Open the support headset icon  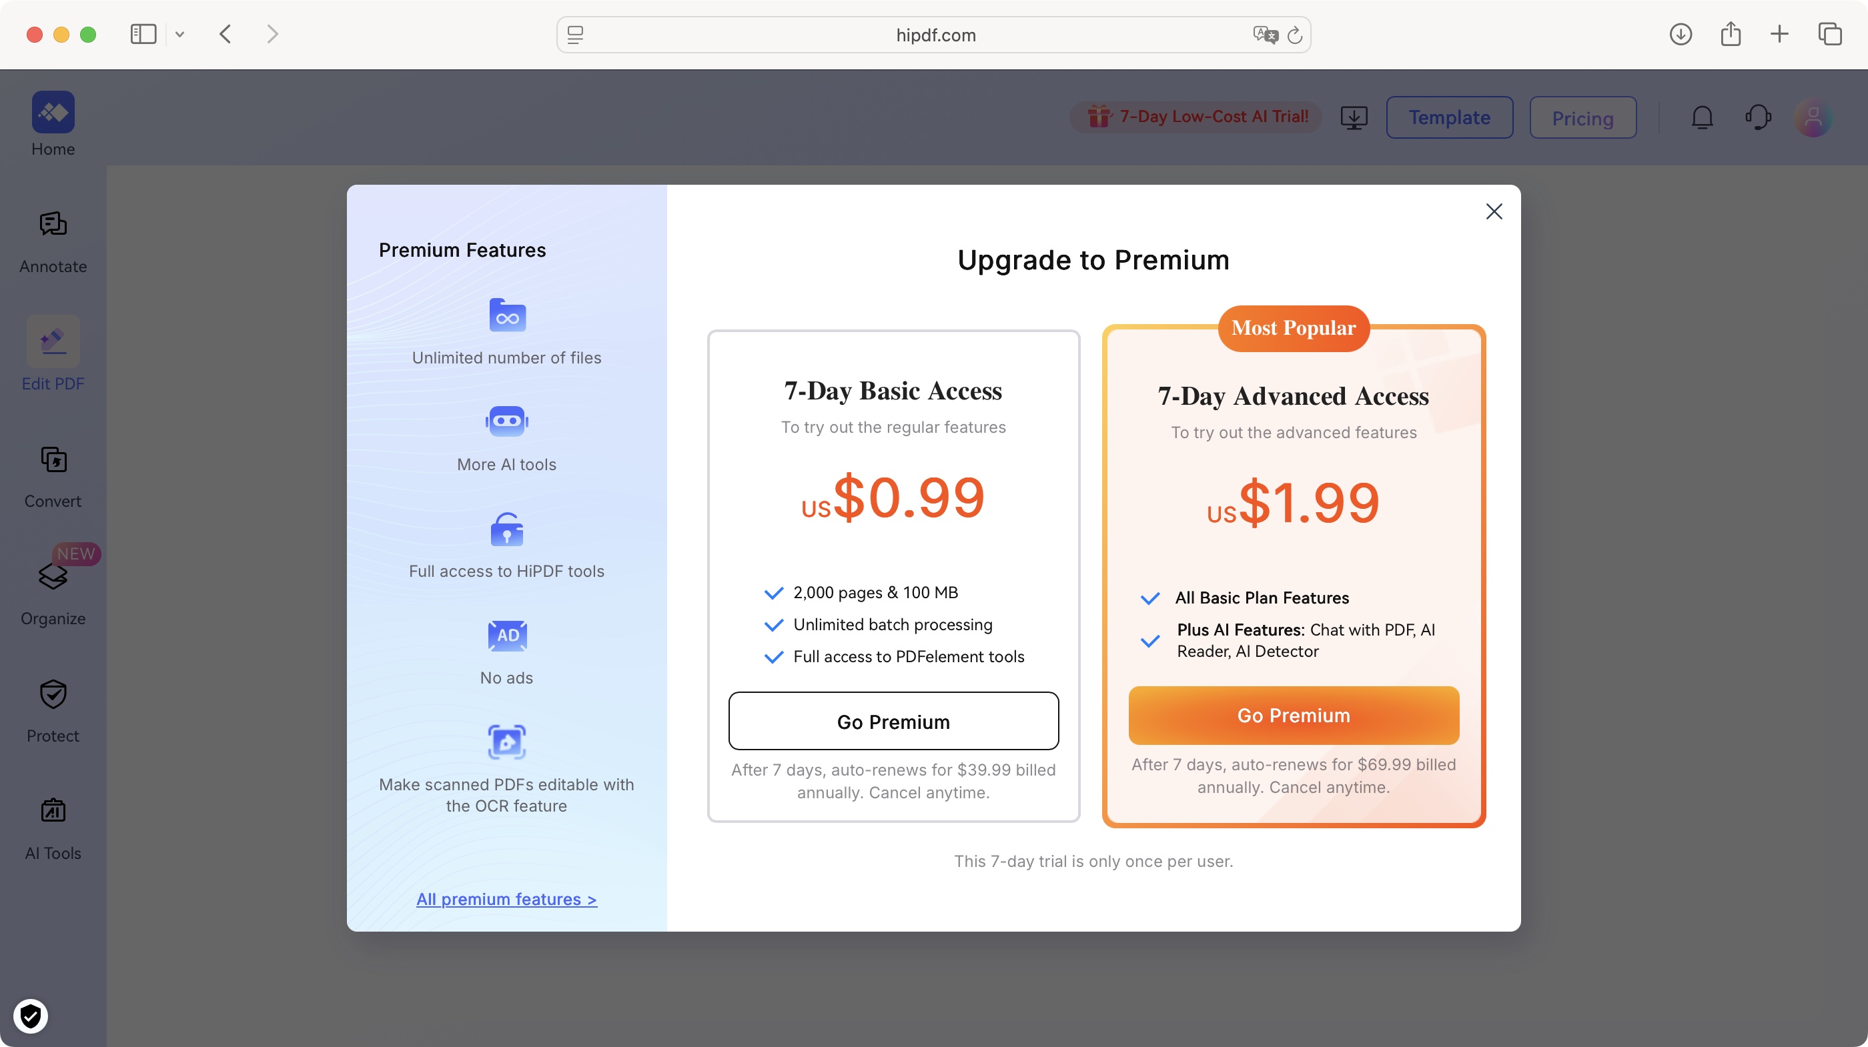point(1758,117)
